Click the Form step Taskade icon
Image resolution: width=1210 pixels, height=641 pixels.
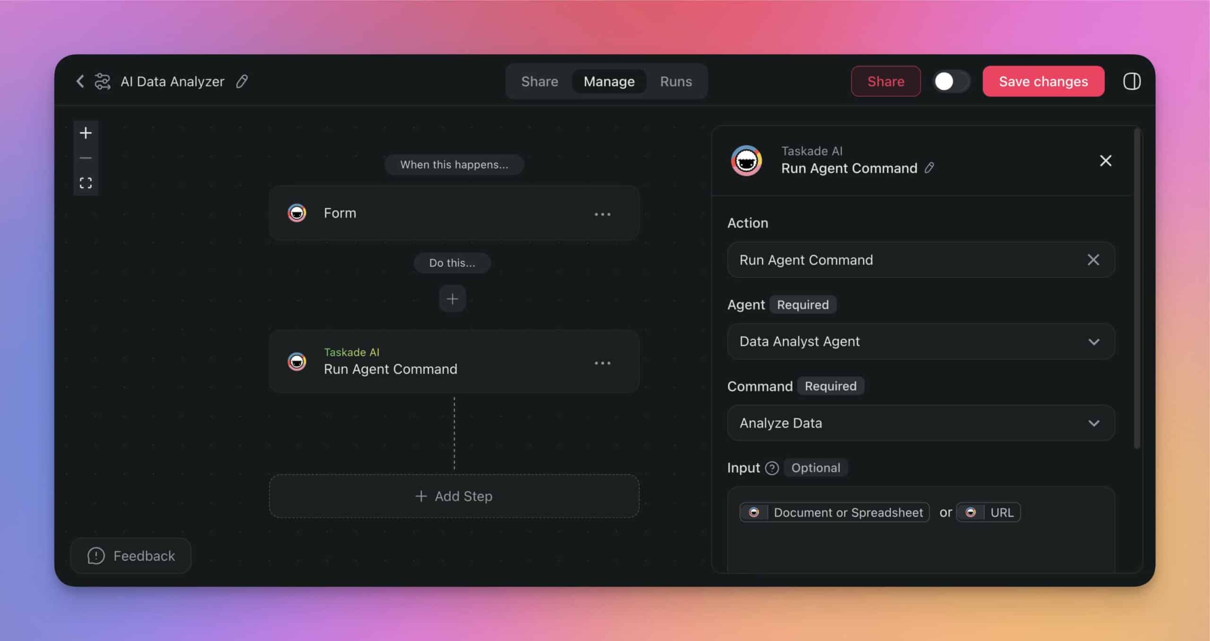[297, 212]
